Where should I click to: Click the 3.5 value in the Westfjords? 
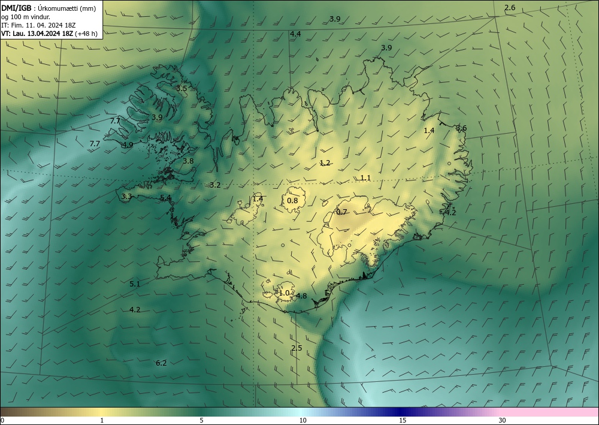pos(181,88)
